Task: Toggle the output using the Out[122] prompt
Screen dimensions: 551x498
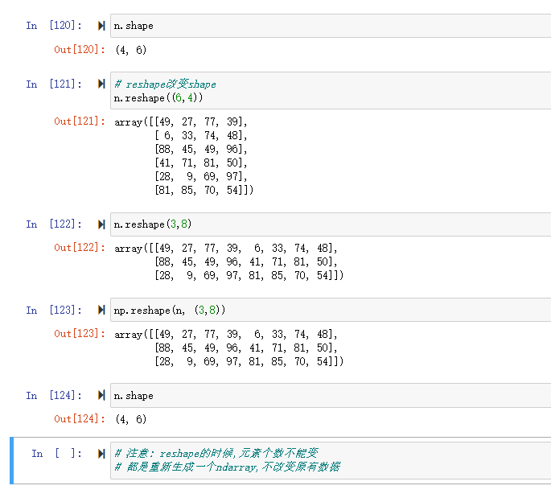Action: (x=79, y=248)
